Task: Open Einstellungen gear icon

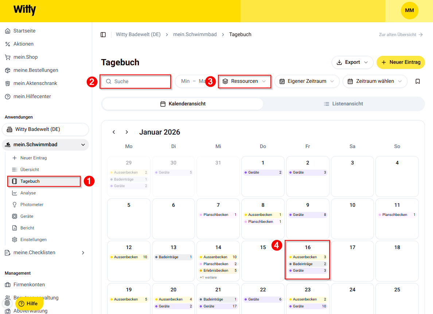Action: point(15,240)
